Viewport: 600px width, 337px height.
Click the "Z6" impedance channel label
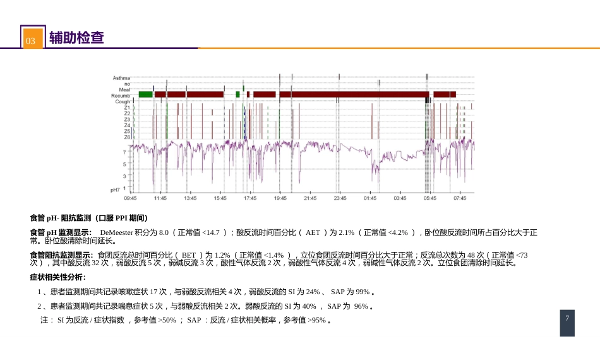127,137
